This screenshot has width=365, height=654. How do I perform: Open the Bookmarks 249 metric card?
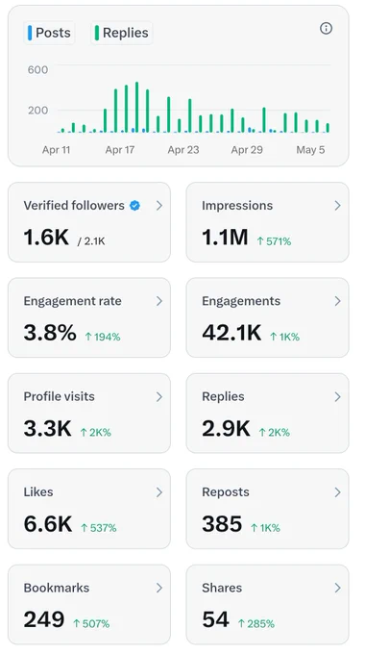pyautogui.click(x=89, y=604)
